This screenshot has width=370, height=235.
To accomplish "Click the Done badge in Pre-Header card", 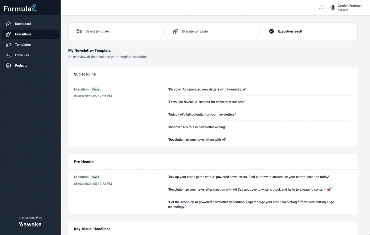I will click(x=96, y=177).
